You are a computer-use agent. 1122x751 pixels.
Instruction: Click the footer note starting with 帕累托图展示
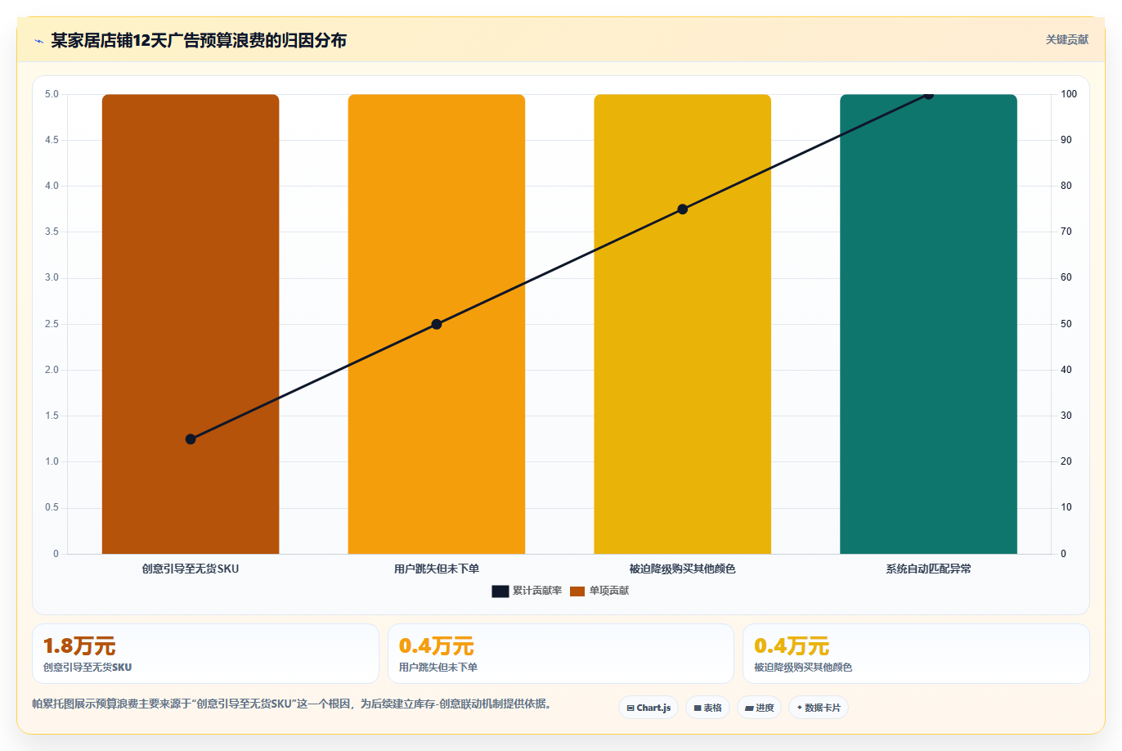pos(294,704)
